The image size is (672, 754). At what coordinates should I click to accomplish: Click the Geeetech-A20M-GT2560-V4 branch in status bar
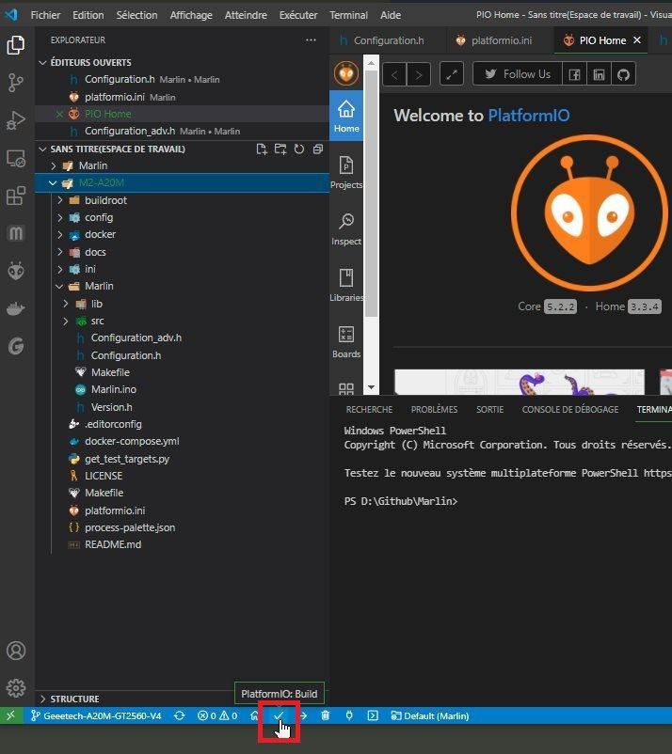coord(95,716)
